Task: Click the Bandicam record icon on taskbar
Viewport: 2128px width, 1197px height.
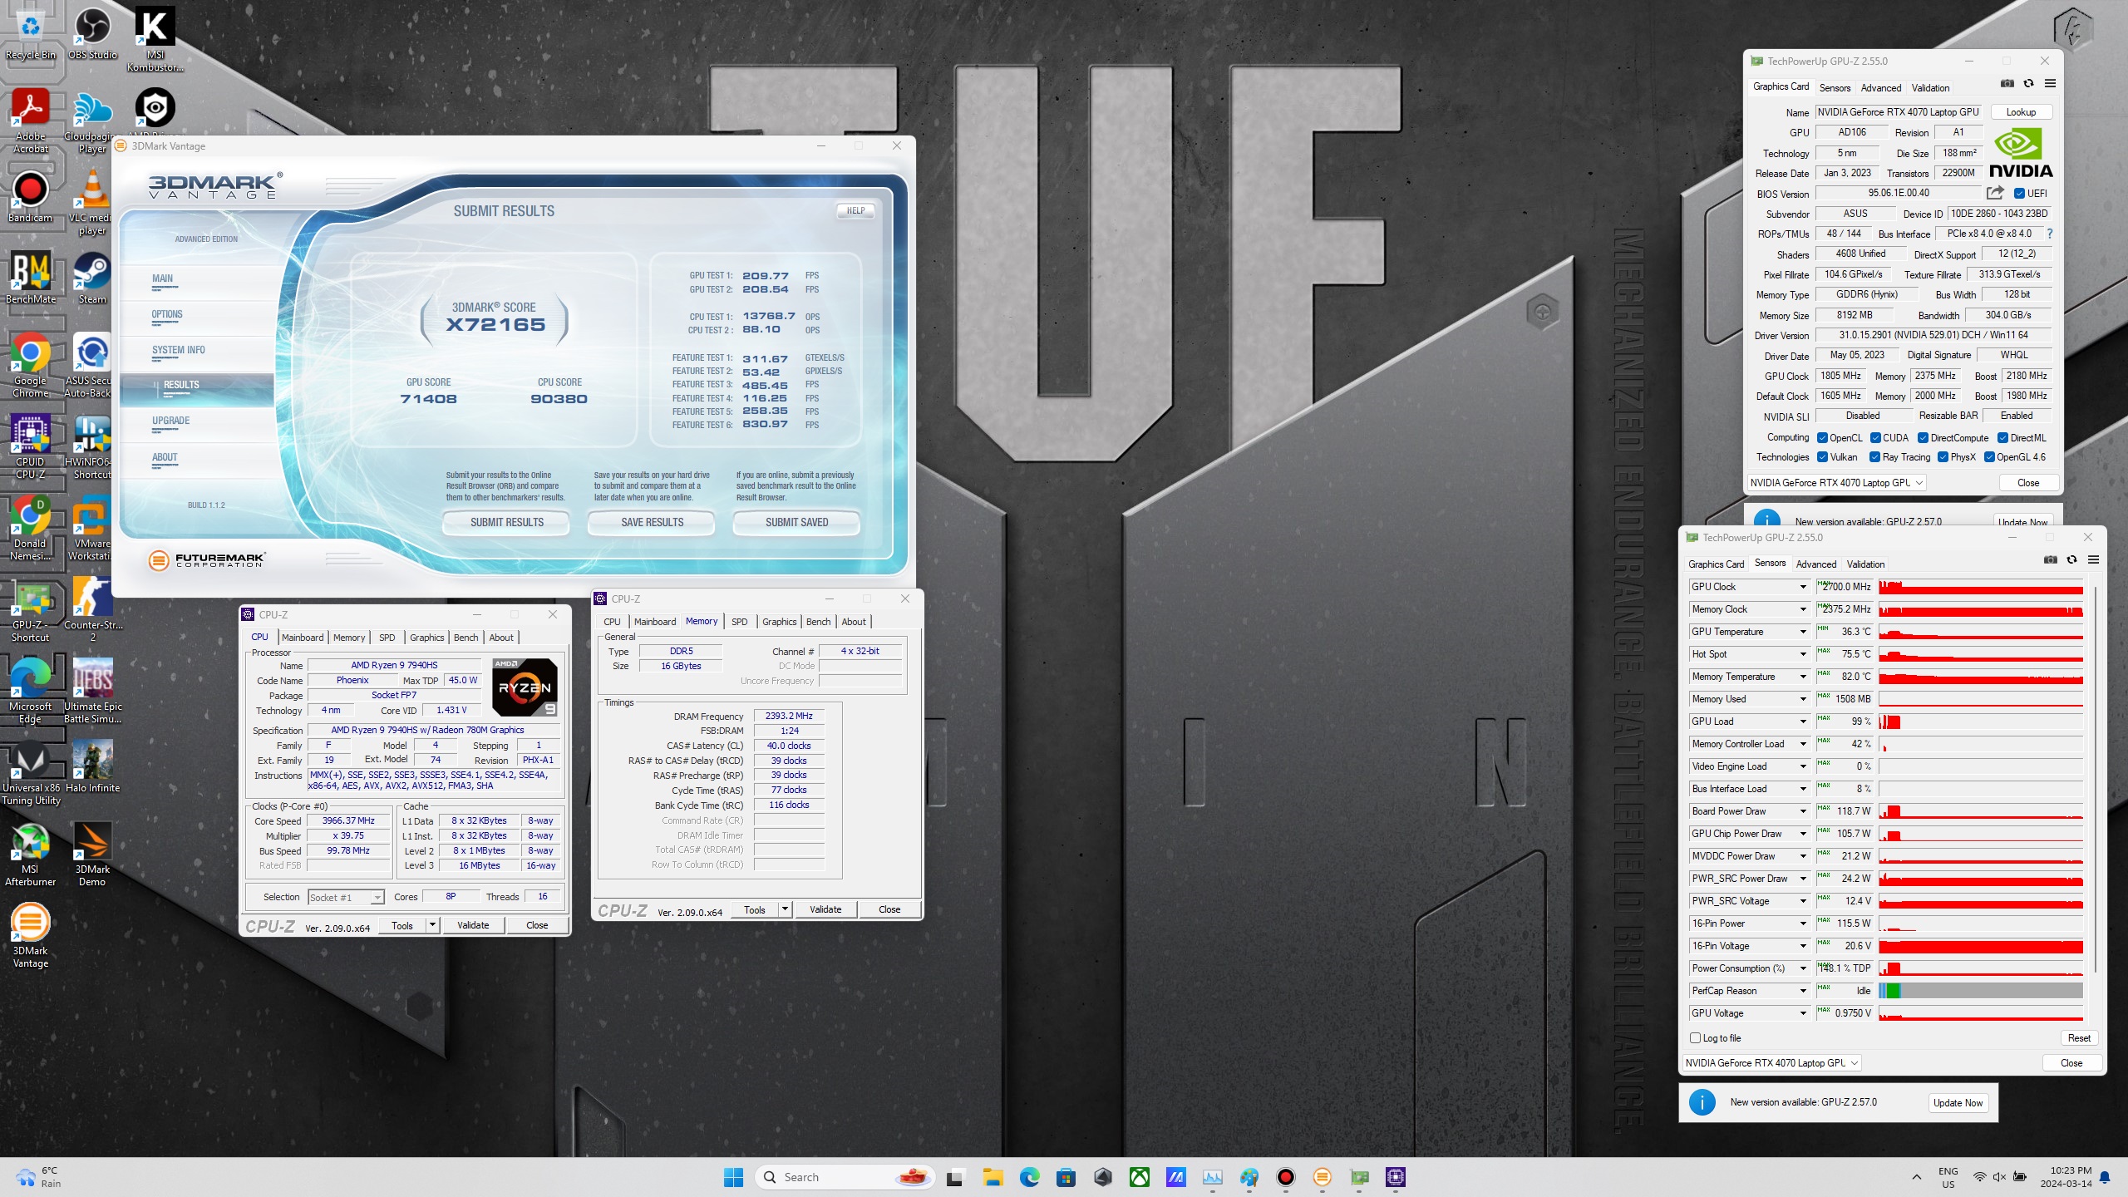Action: [1285, 1177]
